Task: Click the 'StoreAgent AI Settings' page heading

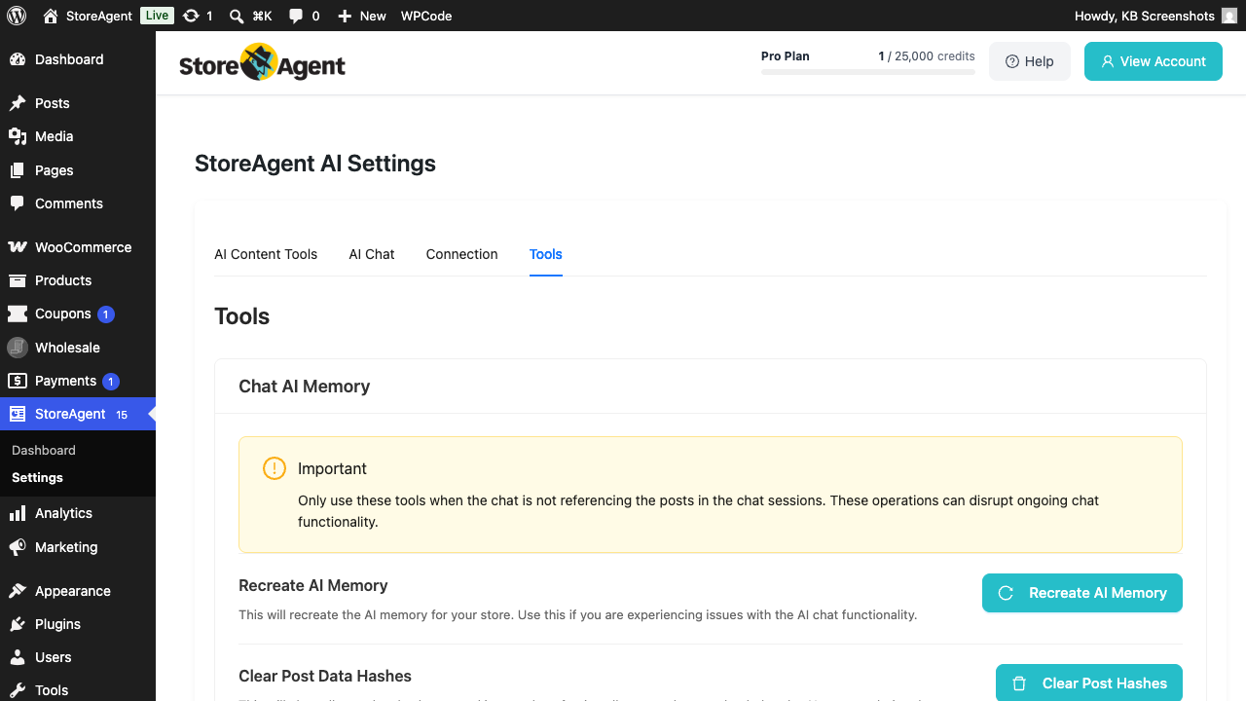Action: coord(315,164)
